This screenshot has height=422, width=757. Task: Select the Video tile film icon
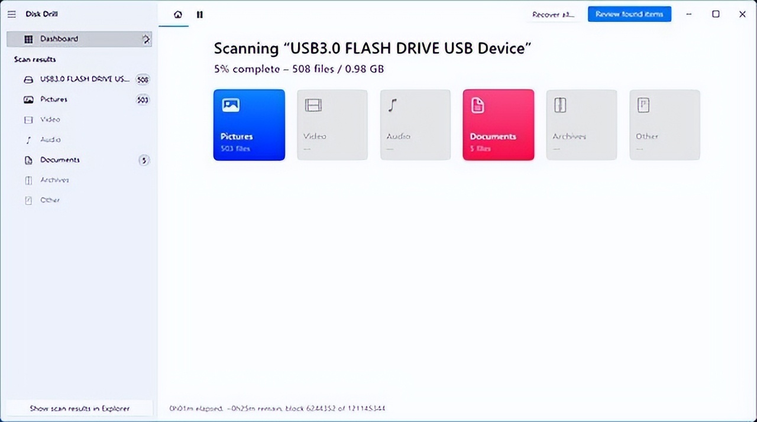coord(313,106)
